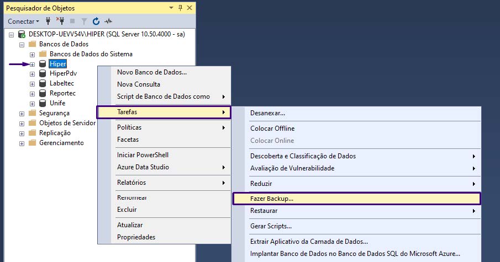Click the server icon for DESKTOP-UEVV54V\HIPER

[22, 34]
